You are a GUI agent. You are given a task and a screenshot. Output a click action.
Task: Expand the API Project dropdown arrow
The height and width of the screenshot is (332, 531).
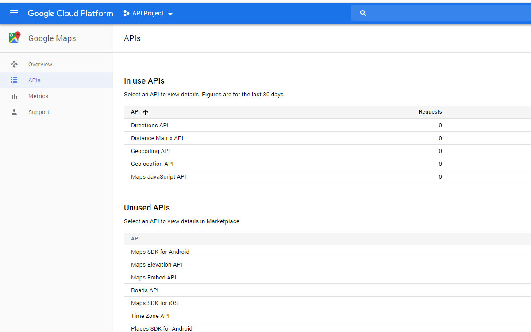(170, 14)
